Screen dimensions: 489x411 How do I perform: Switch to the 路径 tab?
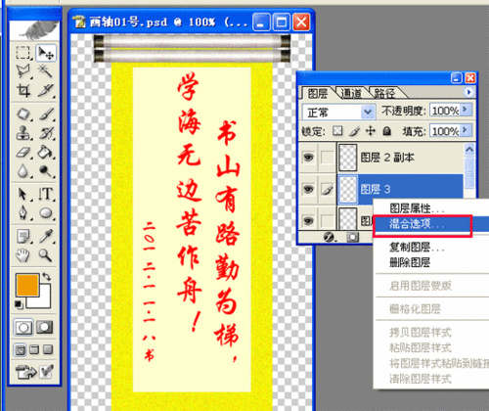coord(384,94)
